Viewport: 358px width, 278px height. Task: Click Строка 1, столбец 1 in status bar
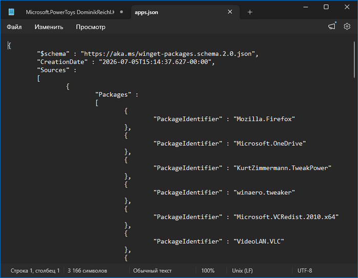pos(35,270)
